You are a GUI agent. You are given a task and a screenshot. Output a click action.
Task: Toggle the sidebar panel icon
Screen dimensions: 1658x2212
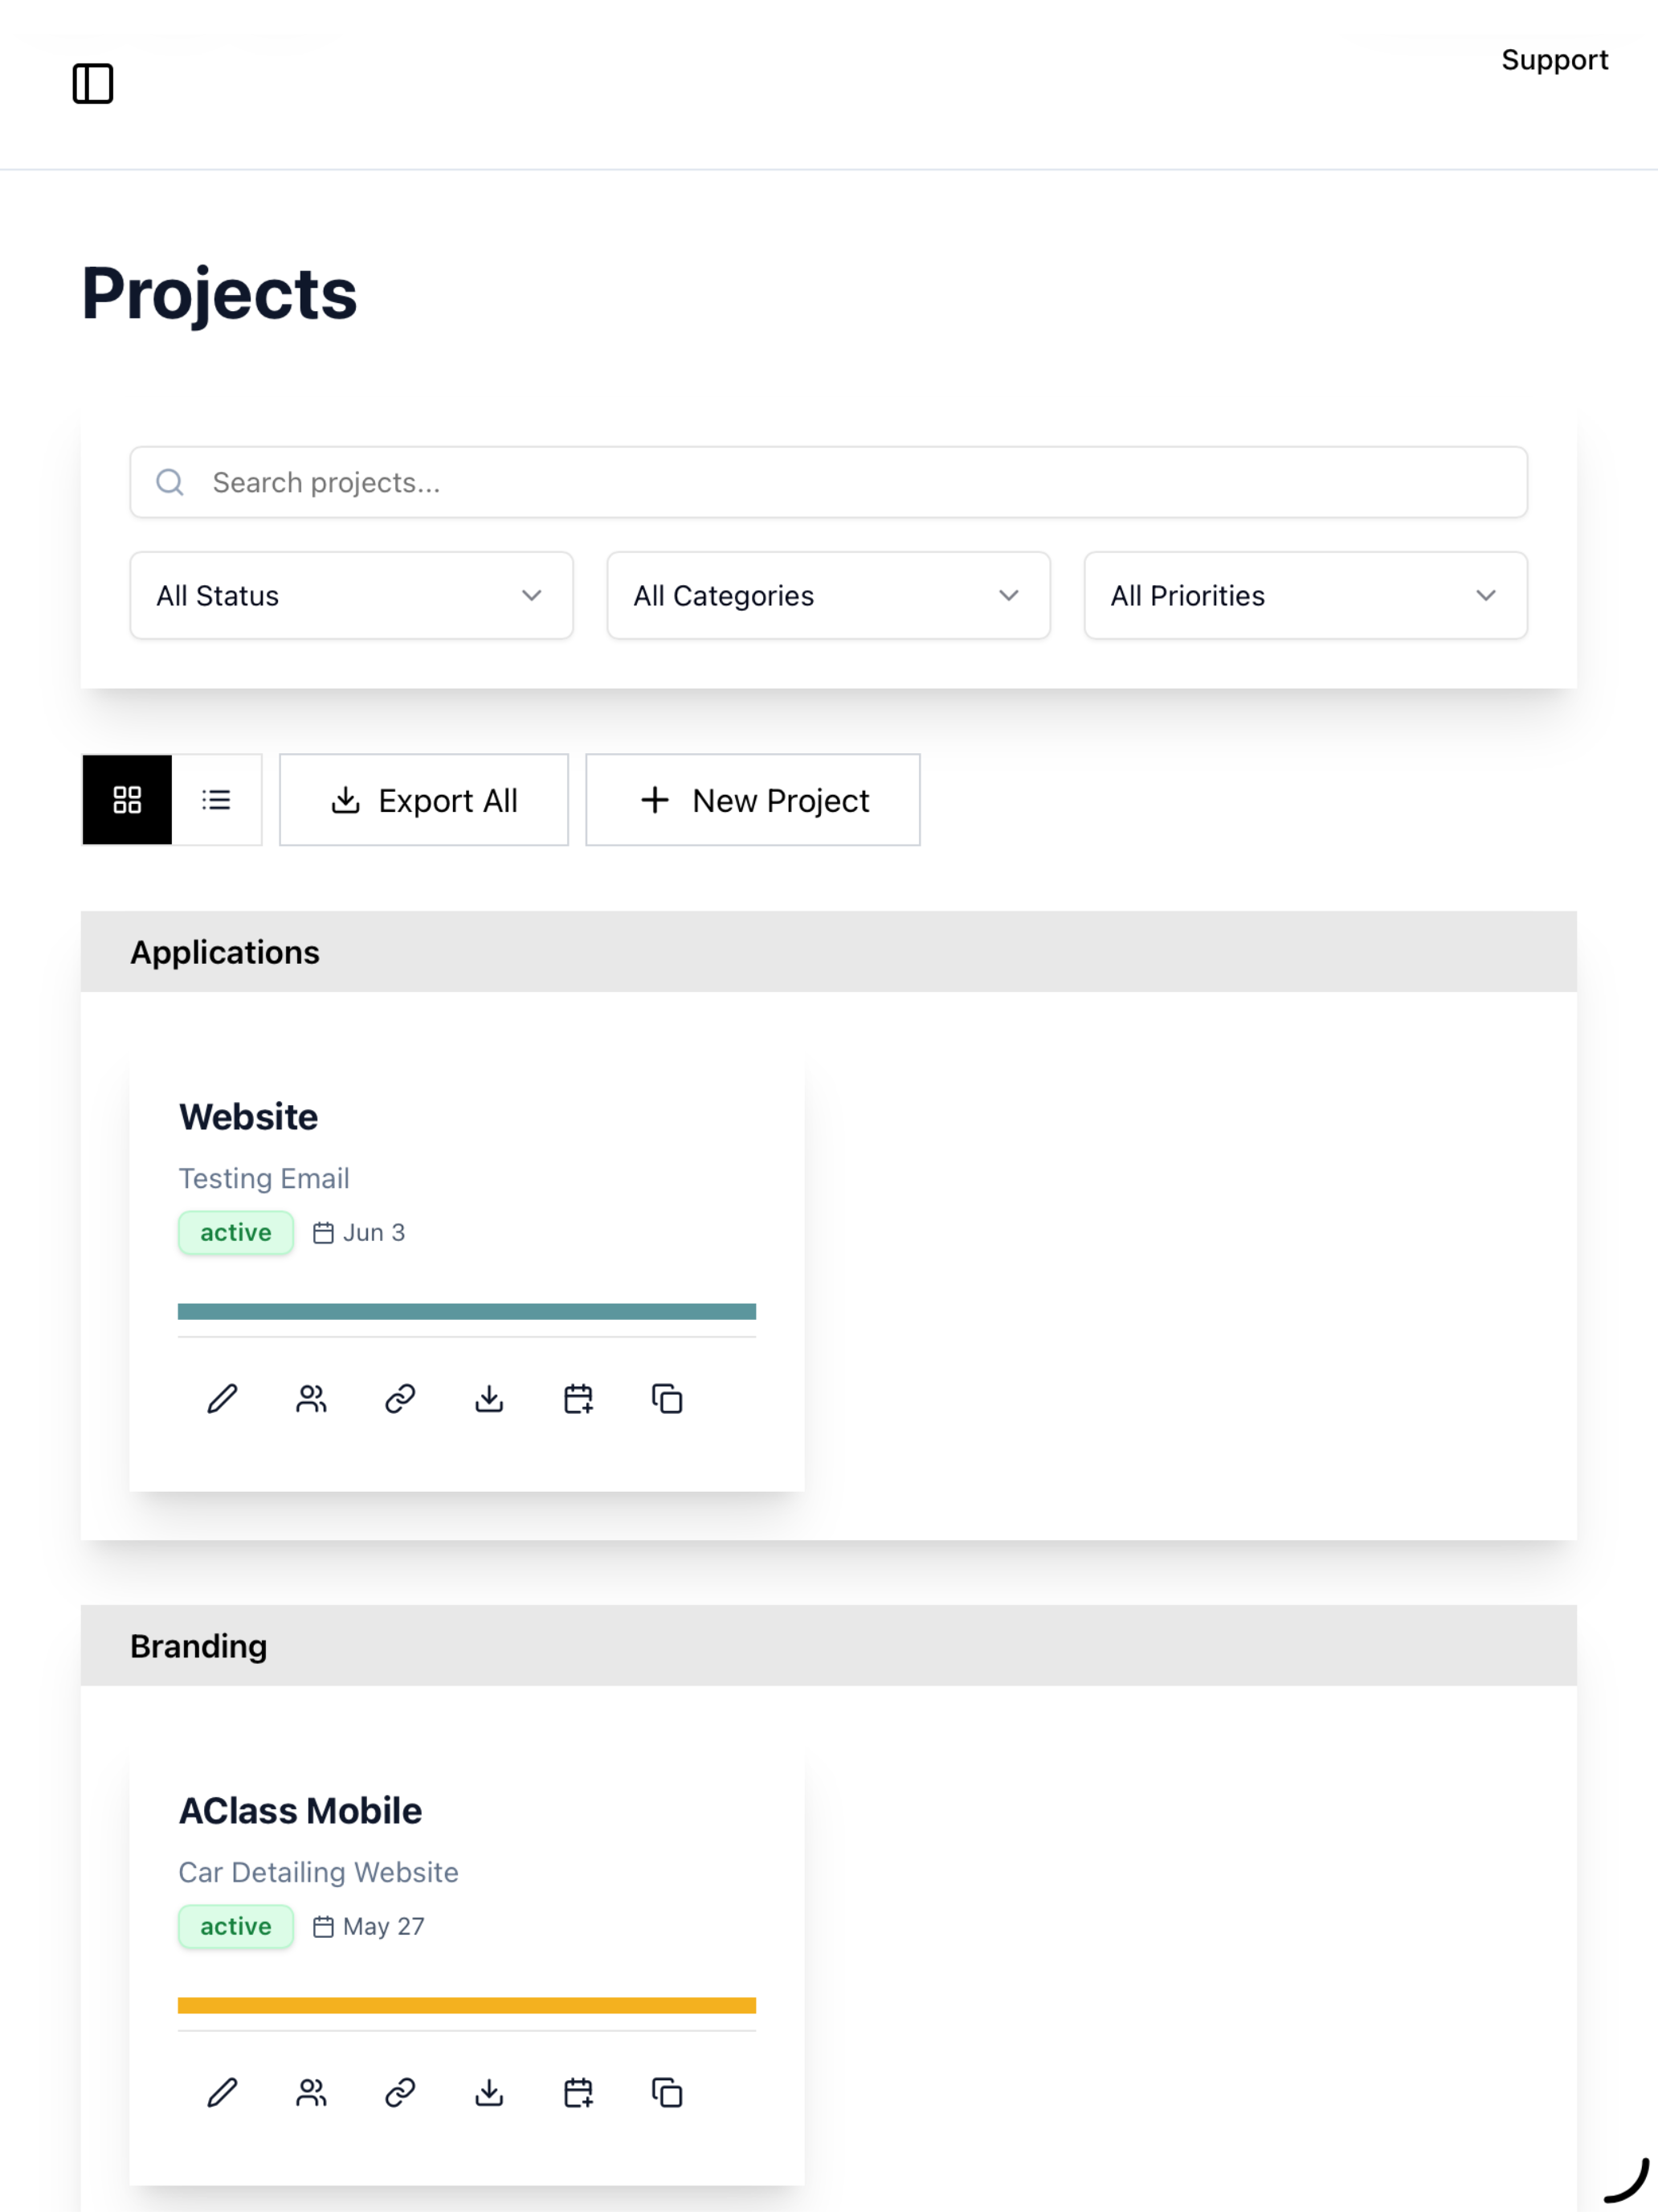coord(93,83)
